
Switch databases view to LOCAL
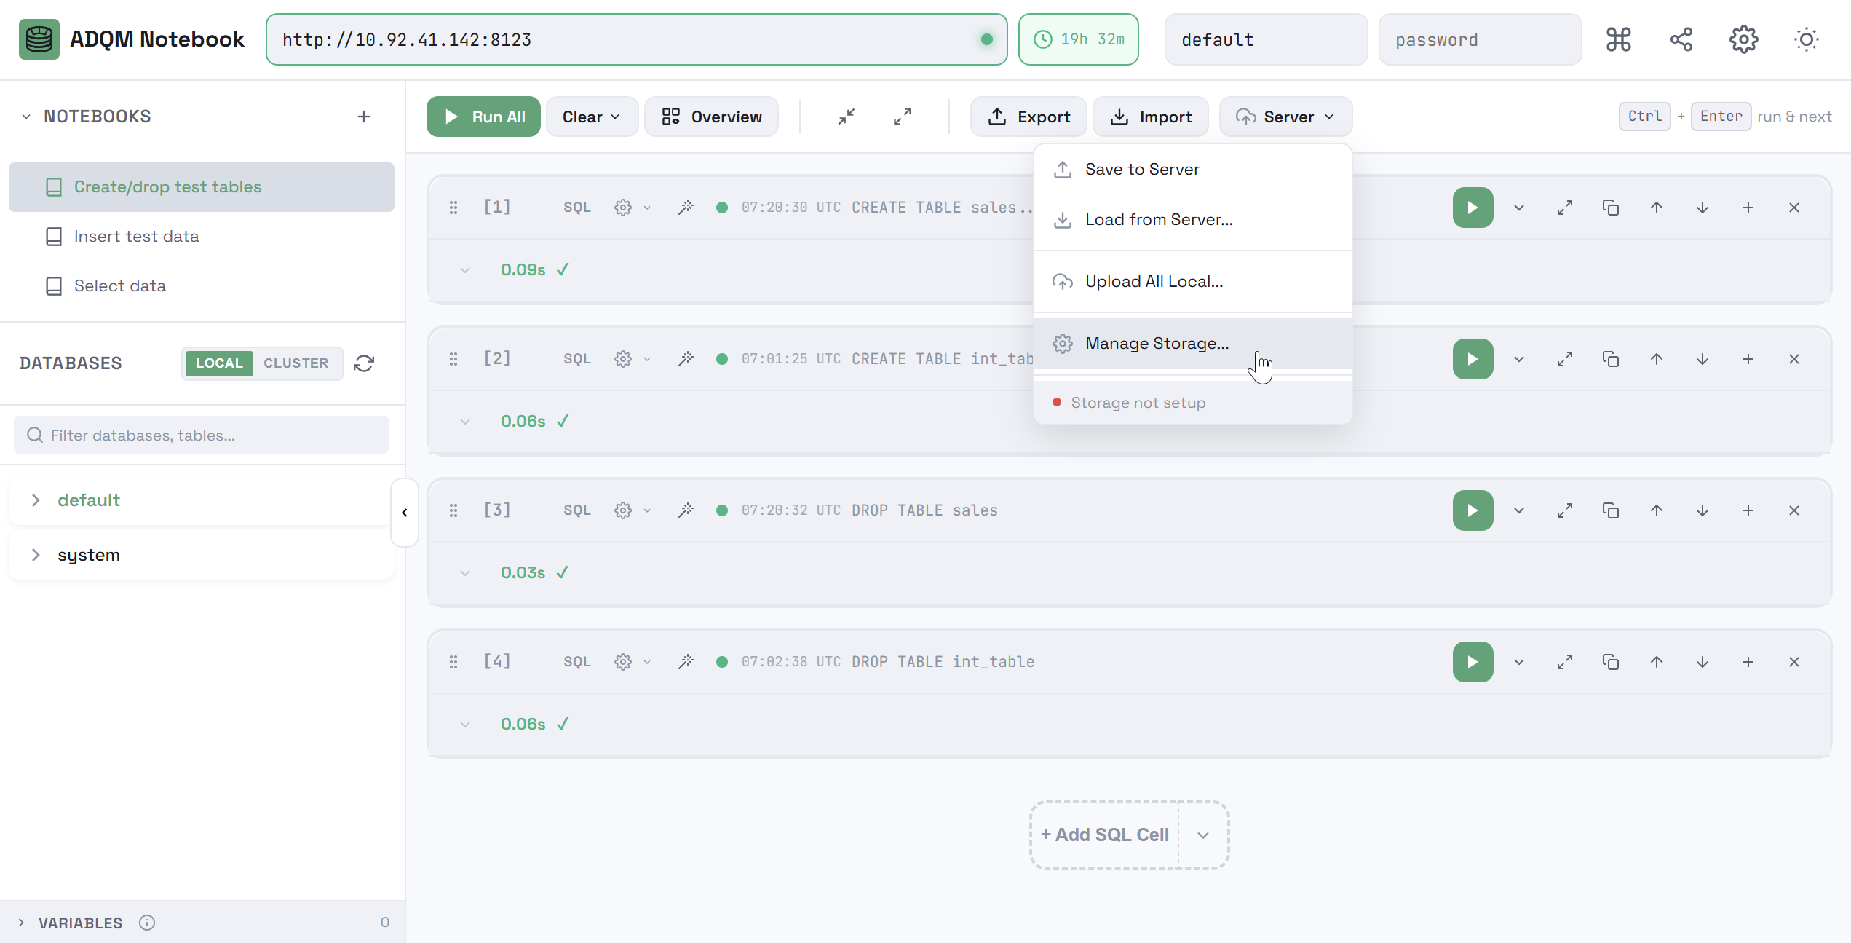(x=219, y=363)
